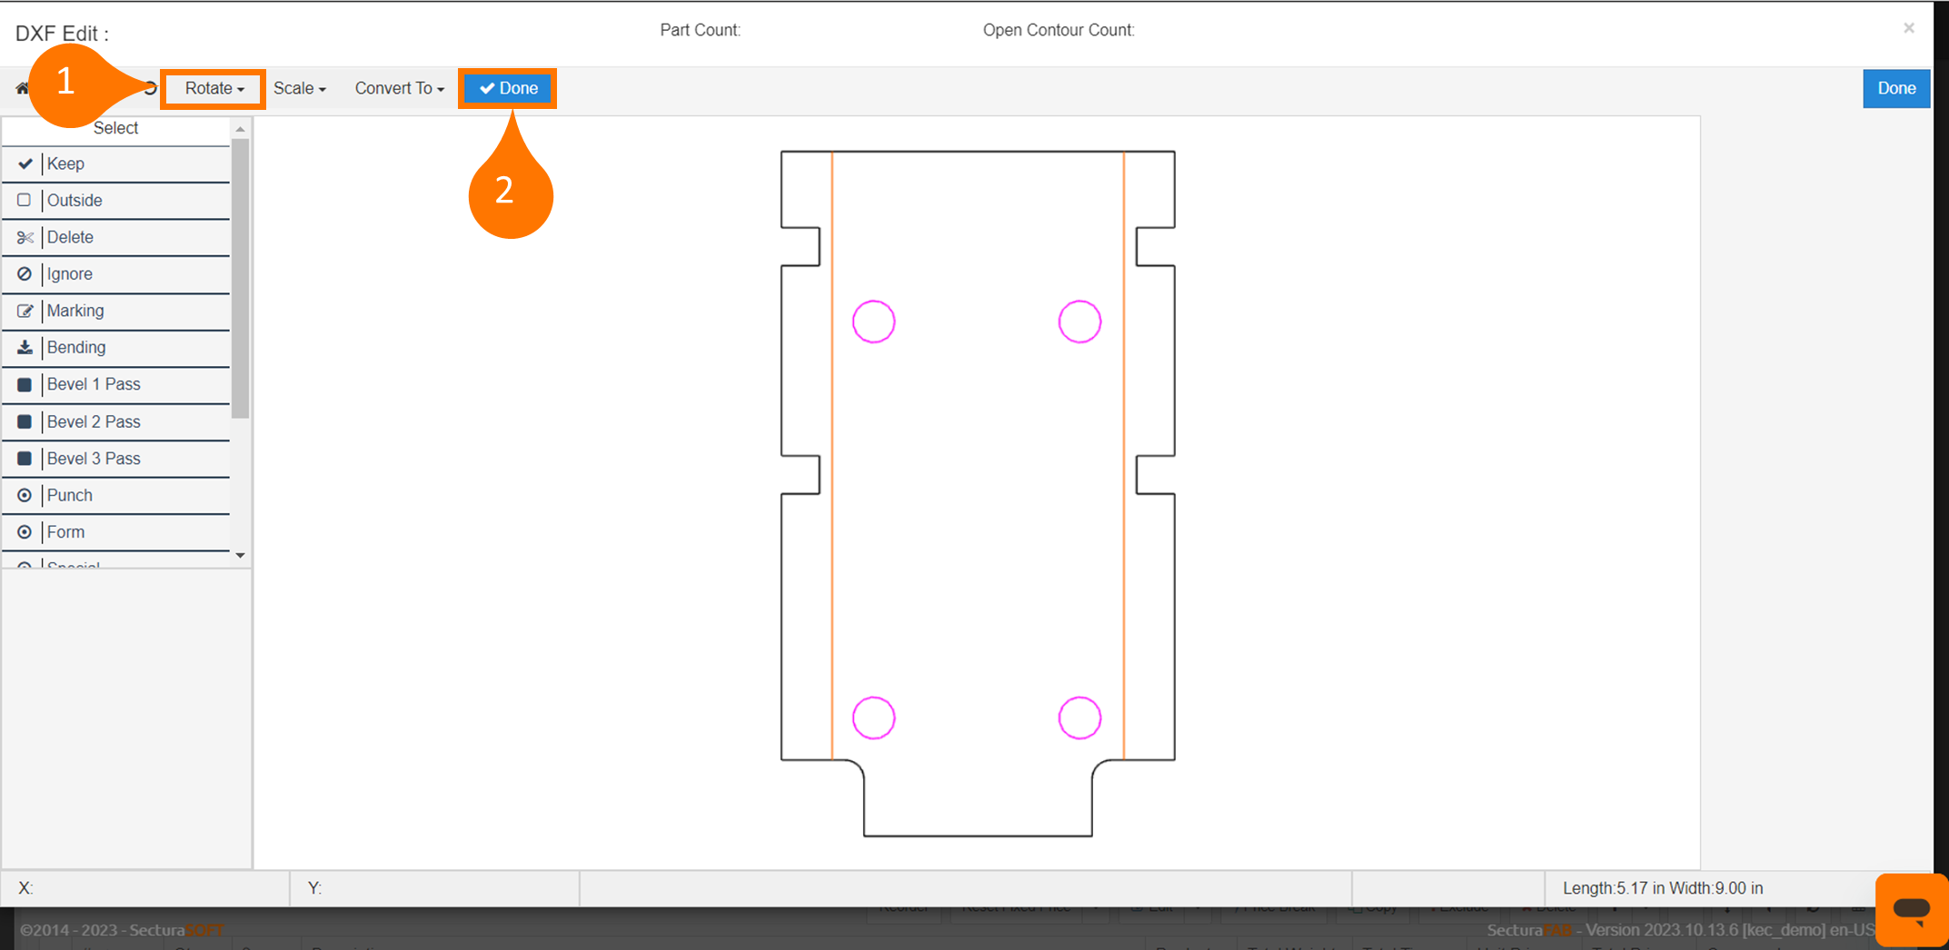Click the selection list scroll down arrow
This screenshot has width=1949, height=950.
[240, 555]
